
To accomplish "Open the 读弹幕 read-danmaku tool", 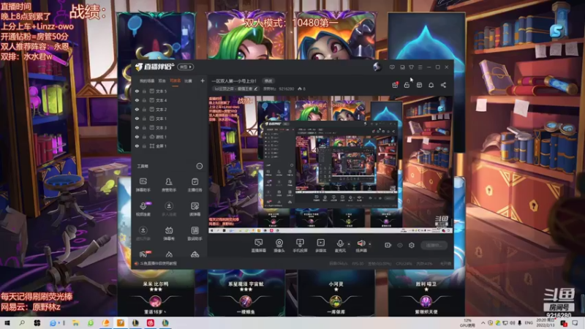I will 195,209.
